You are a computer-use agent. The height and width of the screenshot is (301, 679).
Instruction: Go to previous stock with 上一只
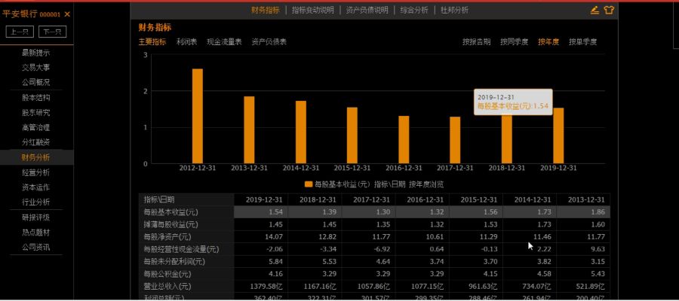(20, 32)
